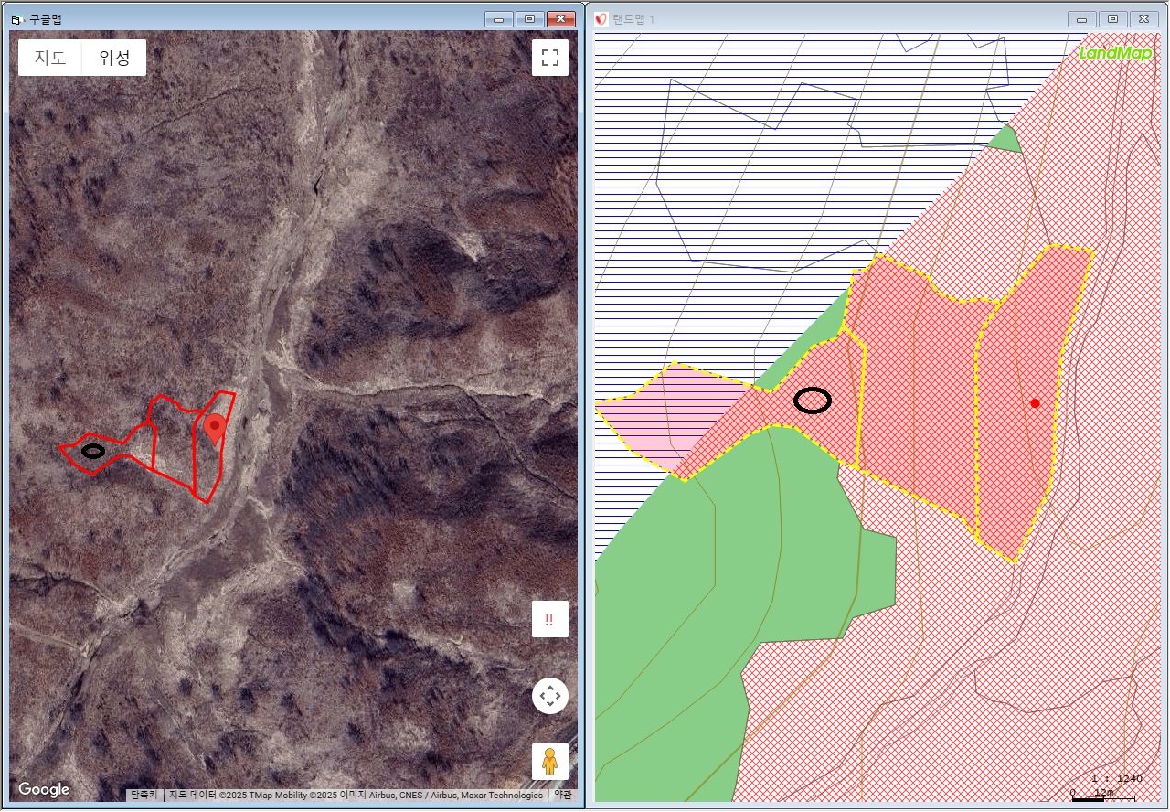Click the Google logo on map
Screen dimensions: 1170x812
pyautogui.click(x=44, y=789)
